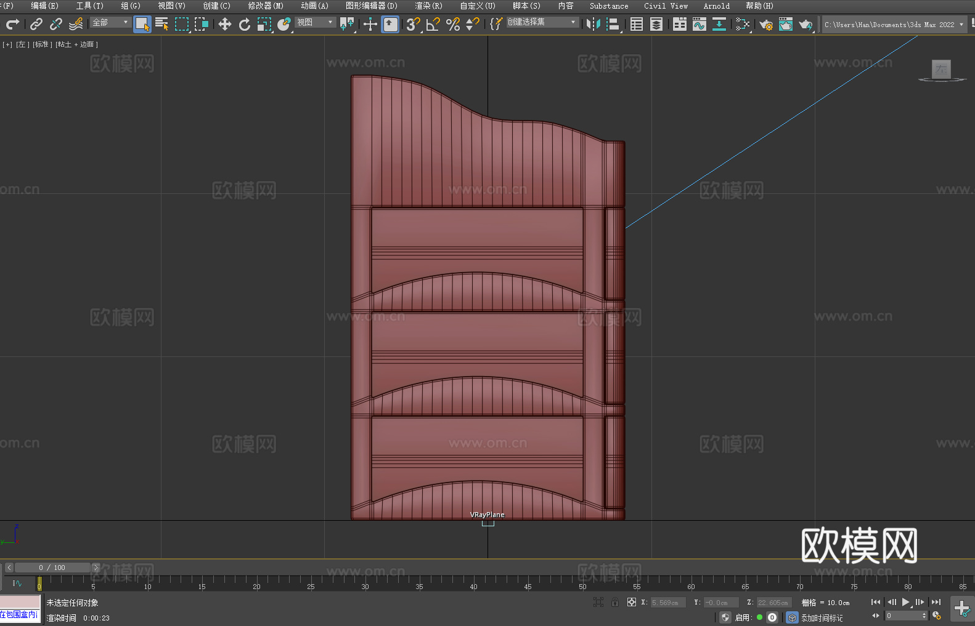
Task: Open Rendered Frame Window icon
Action: (x=786, y=24)
